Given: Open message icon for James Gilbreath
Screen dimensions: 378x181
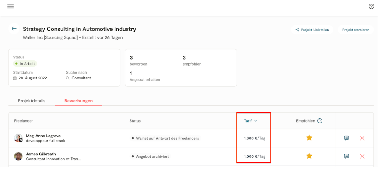Looking at the screenshot, I should 347,156.
